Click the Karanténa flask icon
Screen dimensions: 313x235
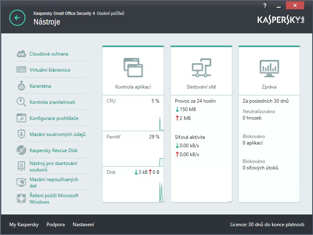click(x=21, y=86)
